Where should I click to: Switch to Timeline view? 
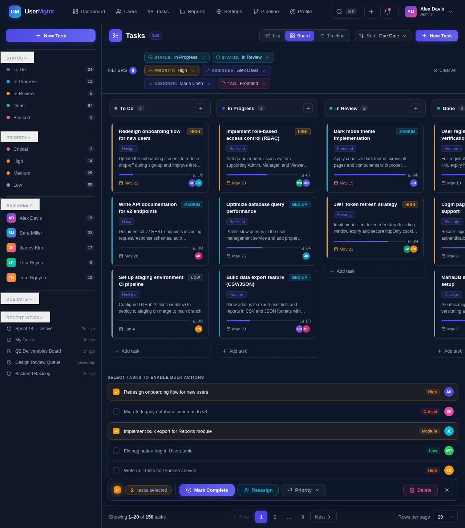click(332, 36)
